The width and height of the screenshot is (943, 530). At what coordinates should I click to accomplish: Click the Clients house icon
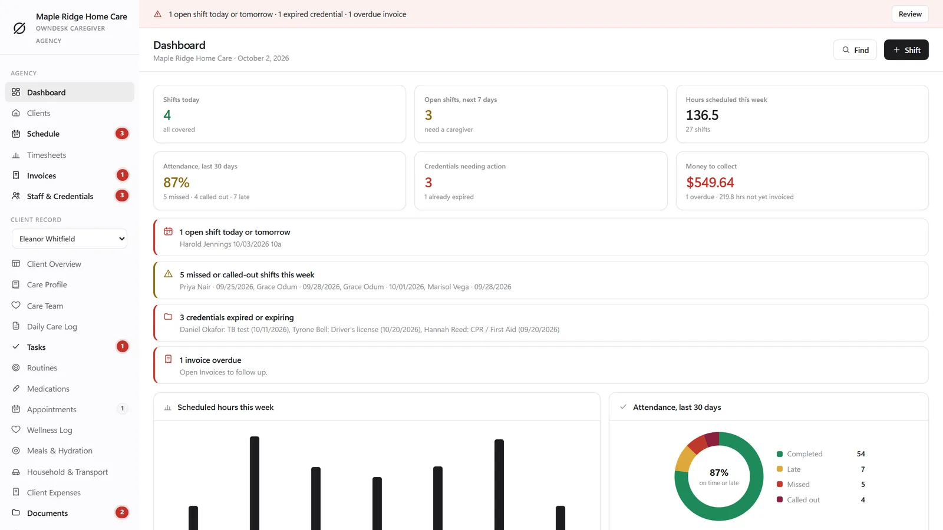tap(16, 113)
